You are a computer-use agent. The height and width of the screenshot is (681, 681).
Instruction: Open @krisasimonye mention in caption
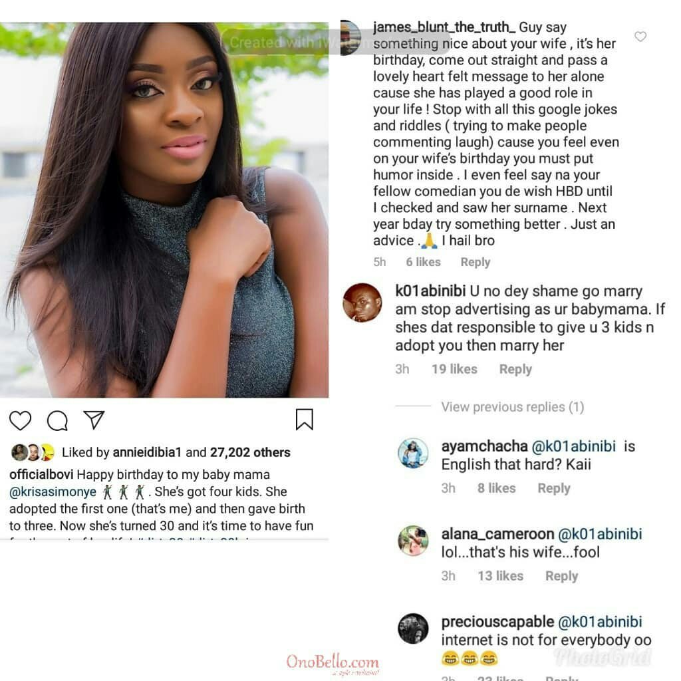(x=53, y=491)
